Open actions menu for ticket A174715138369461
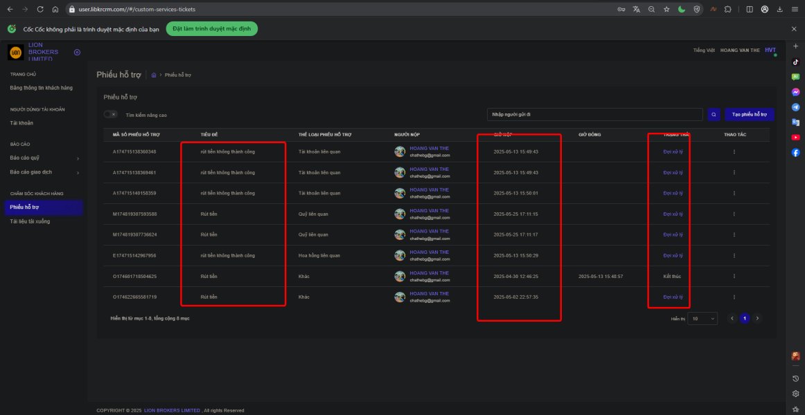The image size is (805, 415). click(x=734, y=173)
